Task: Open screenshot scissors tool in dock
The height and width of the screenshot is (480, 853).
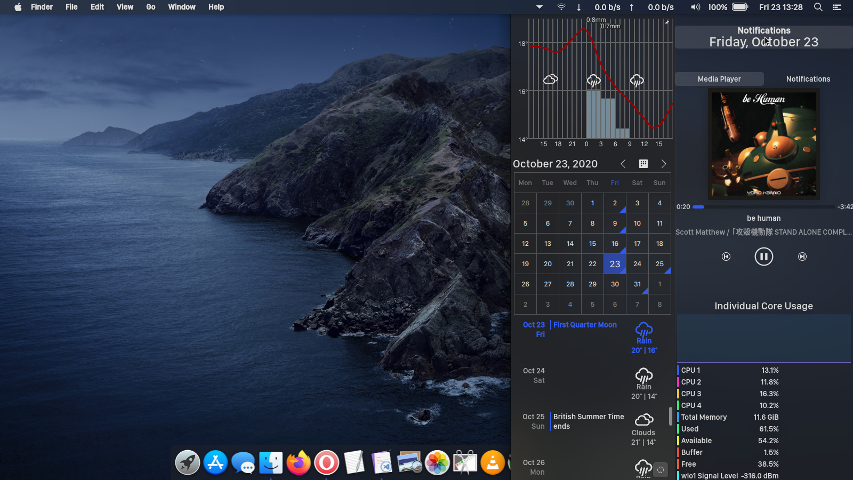Action: click(465, 462)
